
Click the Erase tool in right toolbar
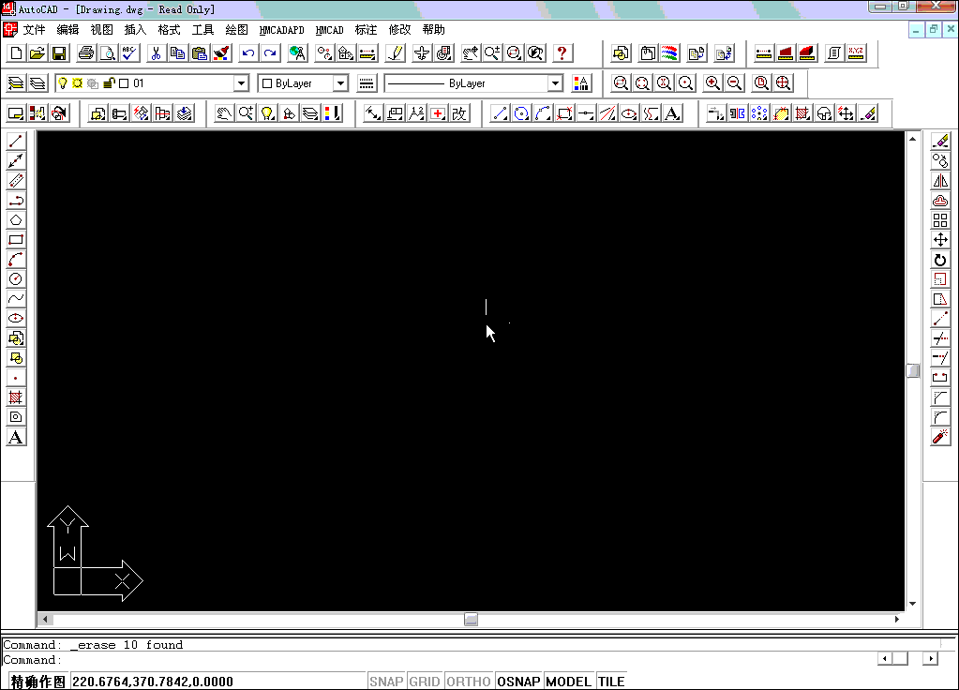click(x=940, y=142)
